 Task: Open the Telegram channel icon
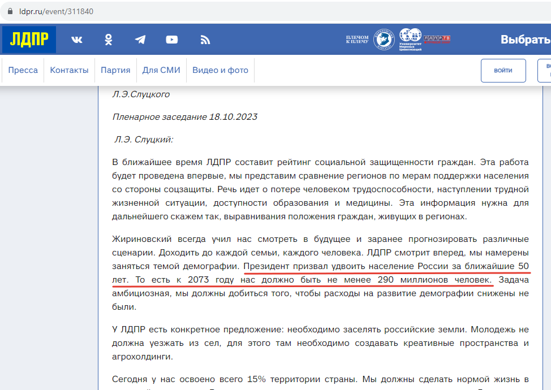pos(140,40)
